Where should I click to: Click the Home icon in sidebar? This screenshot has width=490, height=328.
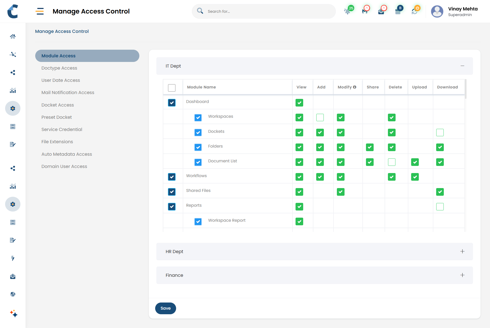(x=13, y=36)
